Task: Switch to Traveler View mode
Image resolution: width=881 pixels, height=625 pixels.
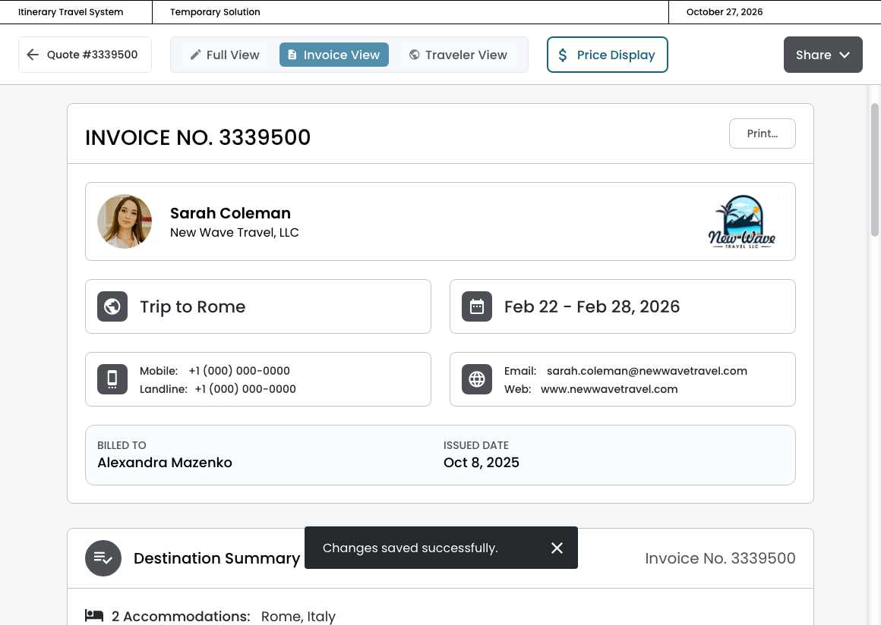Action: 458,55
